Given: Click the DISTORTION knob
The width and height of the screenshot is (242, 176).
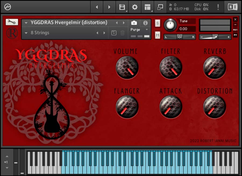Looking at the screenshot, I should click(215, 107).
